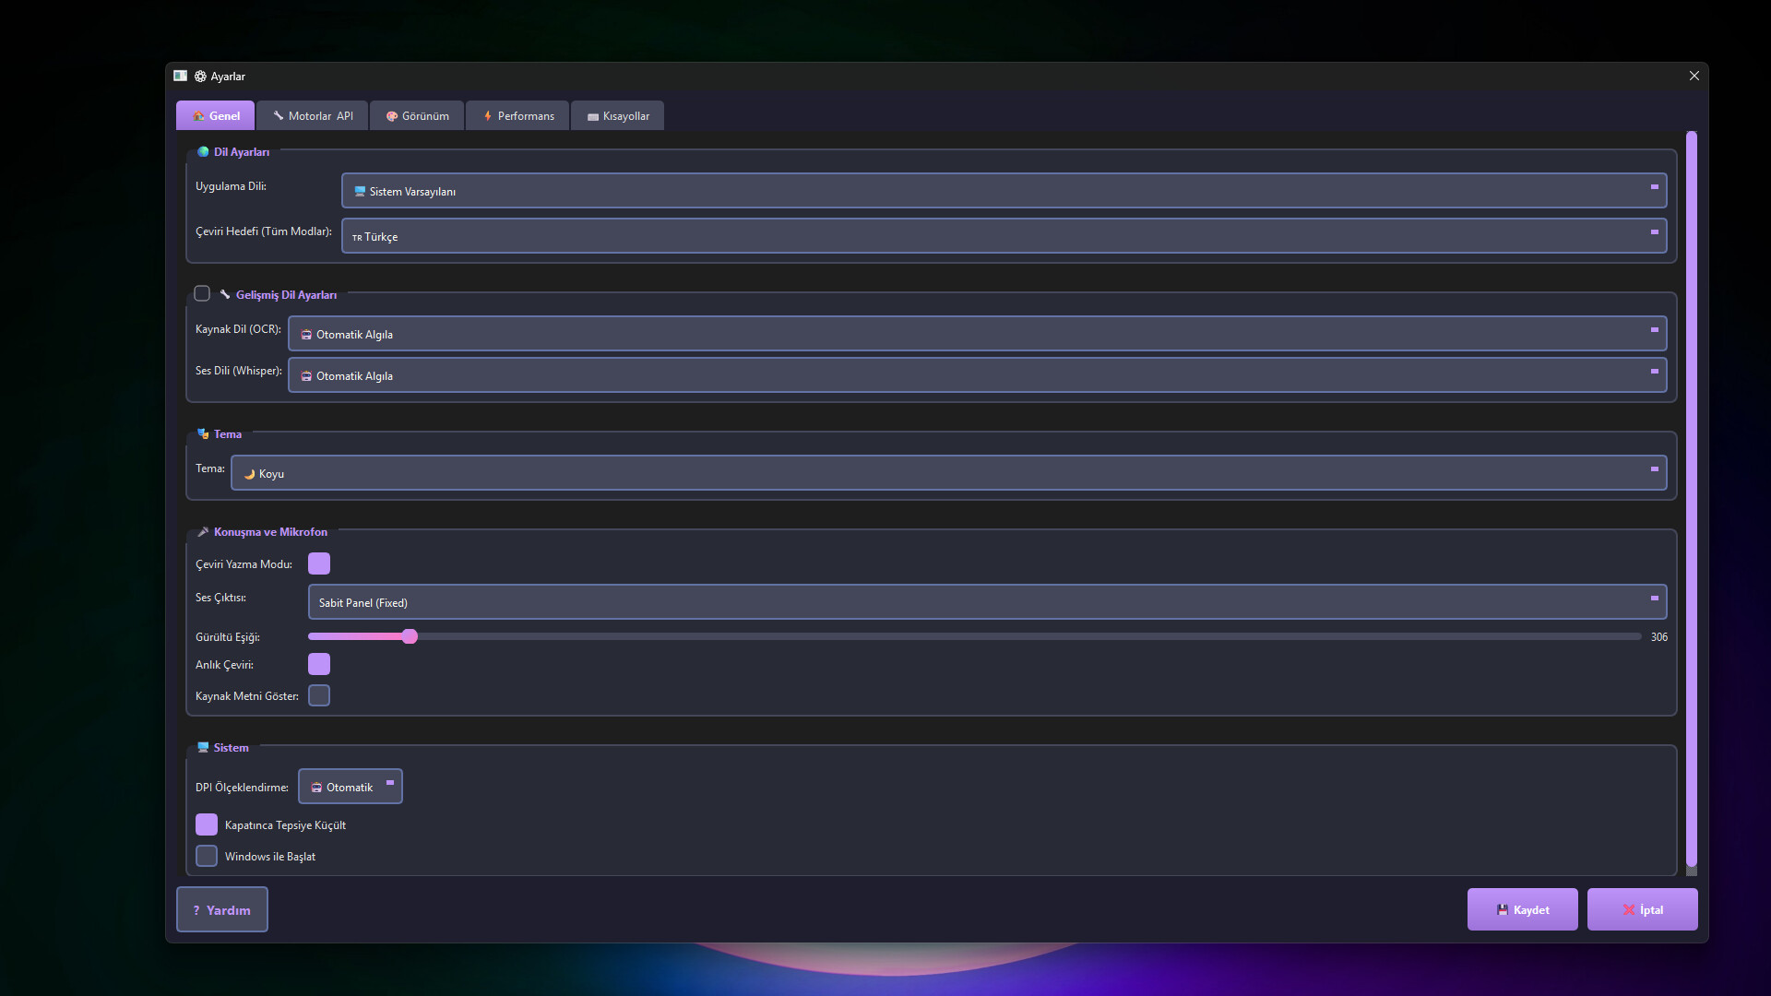Image resolution: width=1771 pixels, height=996 pixels.
Task: Open the Performans tab
Action: point(519,116)
